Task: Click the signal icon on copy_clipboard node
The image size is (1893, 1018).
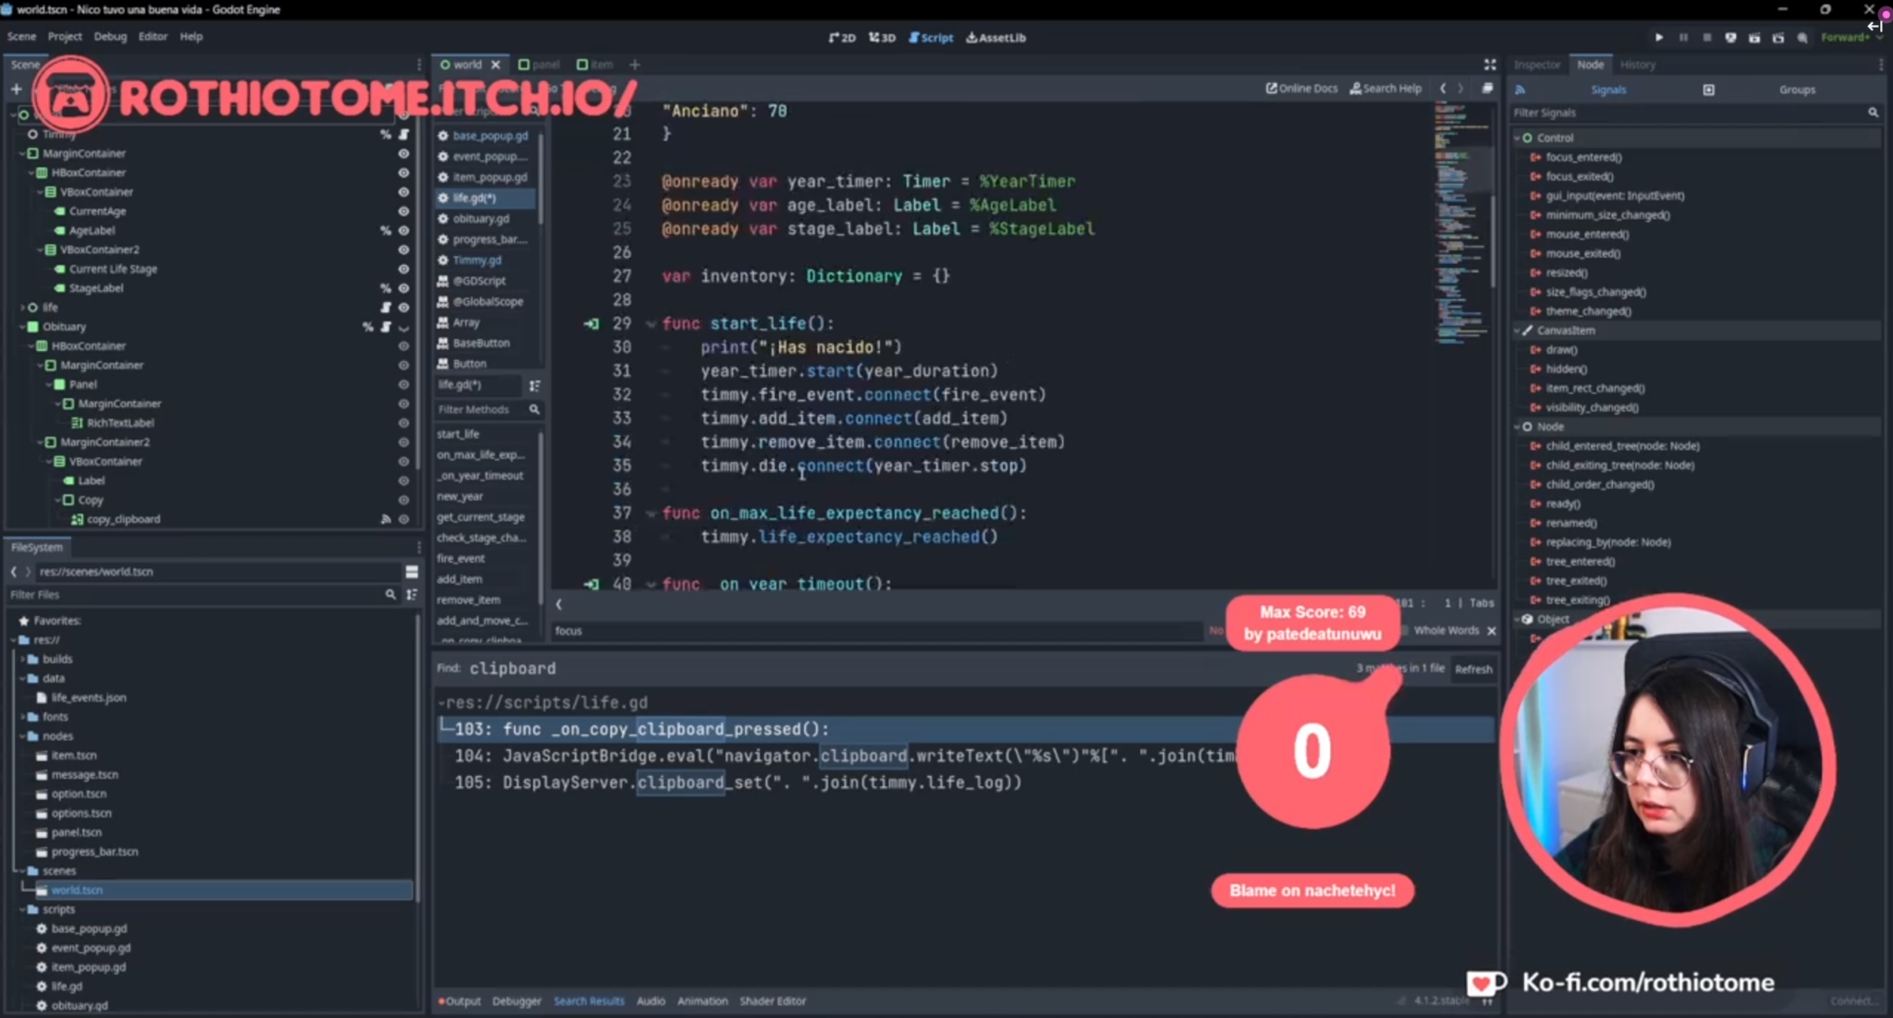Action: pos(385,519)
